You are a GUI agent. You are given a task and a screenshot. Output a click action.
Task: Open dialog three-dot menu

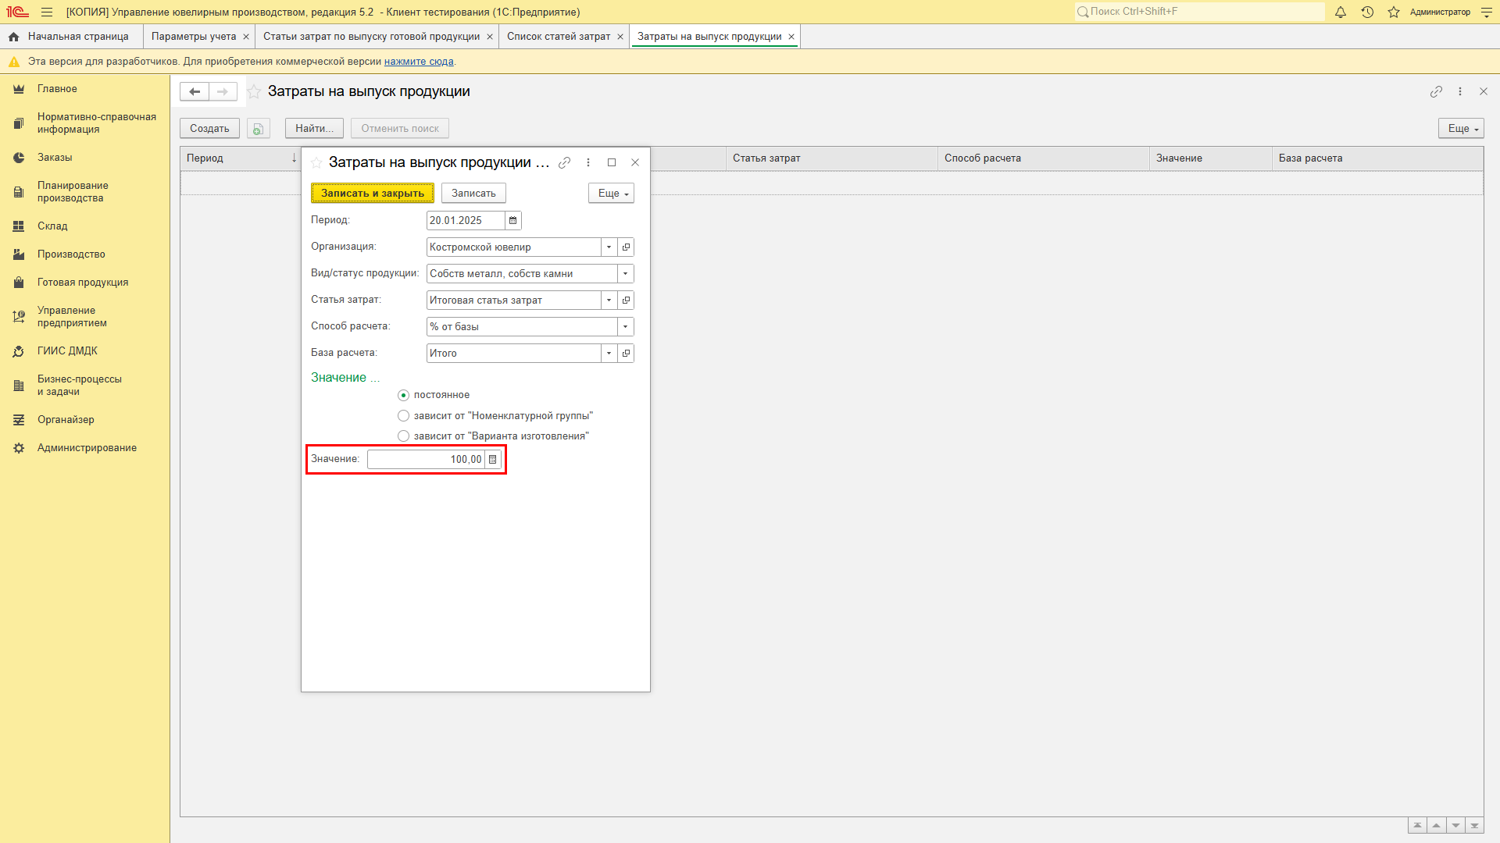tap(588, 162)
